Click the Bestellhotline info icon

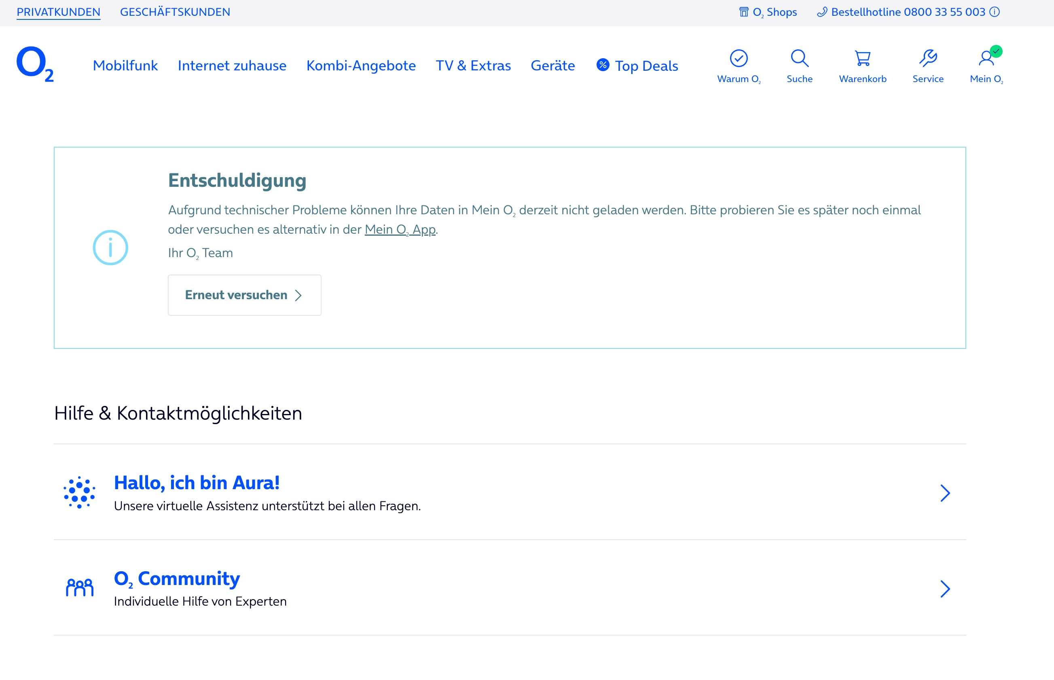pyautogui.click(x=995, y=12)
